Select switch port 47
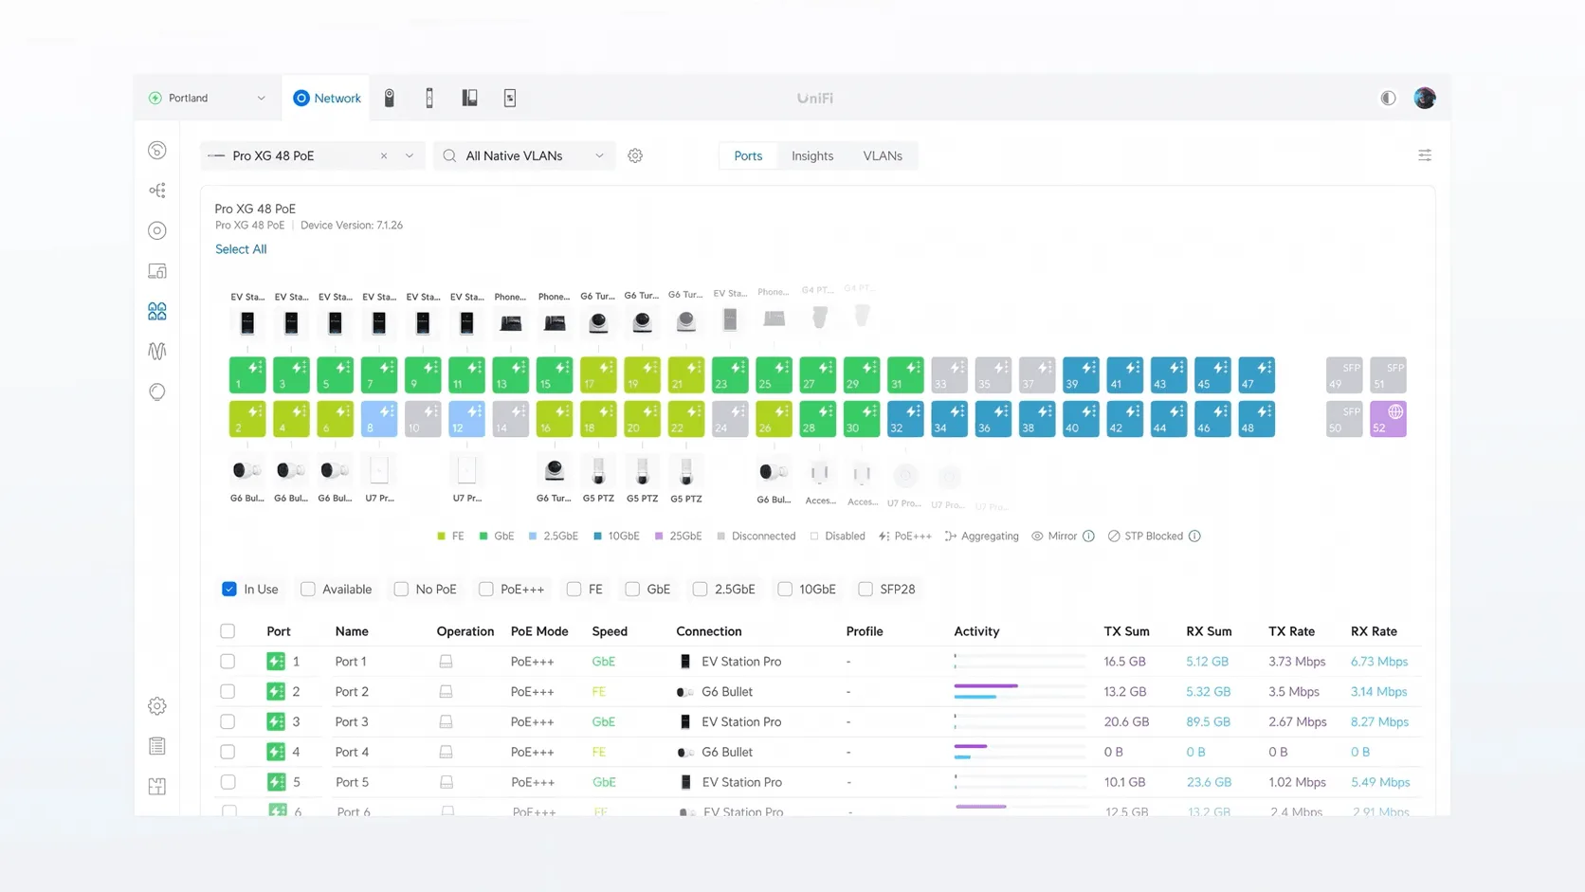 pyautogui.click(x=1256, y=375)
